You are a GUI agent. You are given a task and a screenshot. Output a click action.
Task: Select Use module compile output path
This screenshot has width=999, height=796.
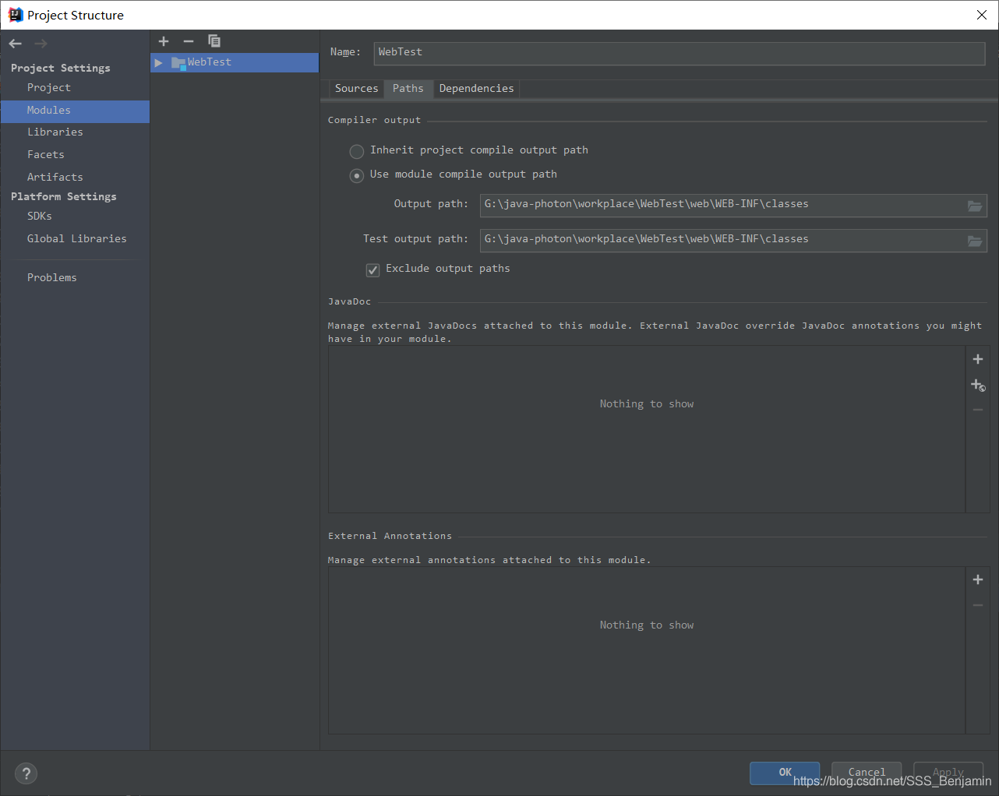tap(357, 175)
